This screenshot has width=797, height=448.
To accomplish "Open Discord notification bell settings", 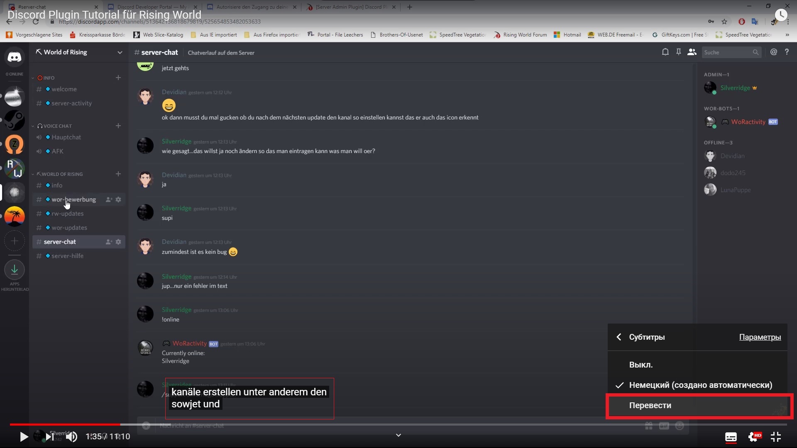I will 665,52.
